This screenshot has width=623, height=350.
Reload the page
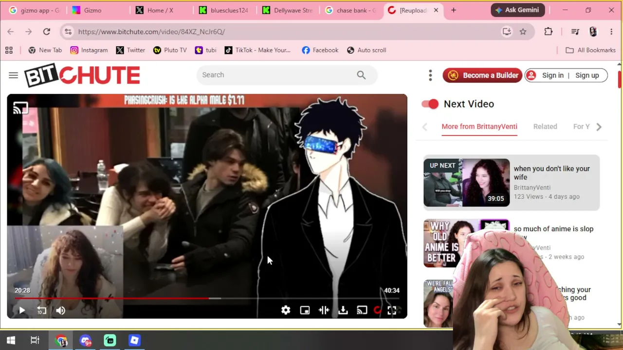(47, 32)
